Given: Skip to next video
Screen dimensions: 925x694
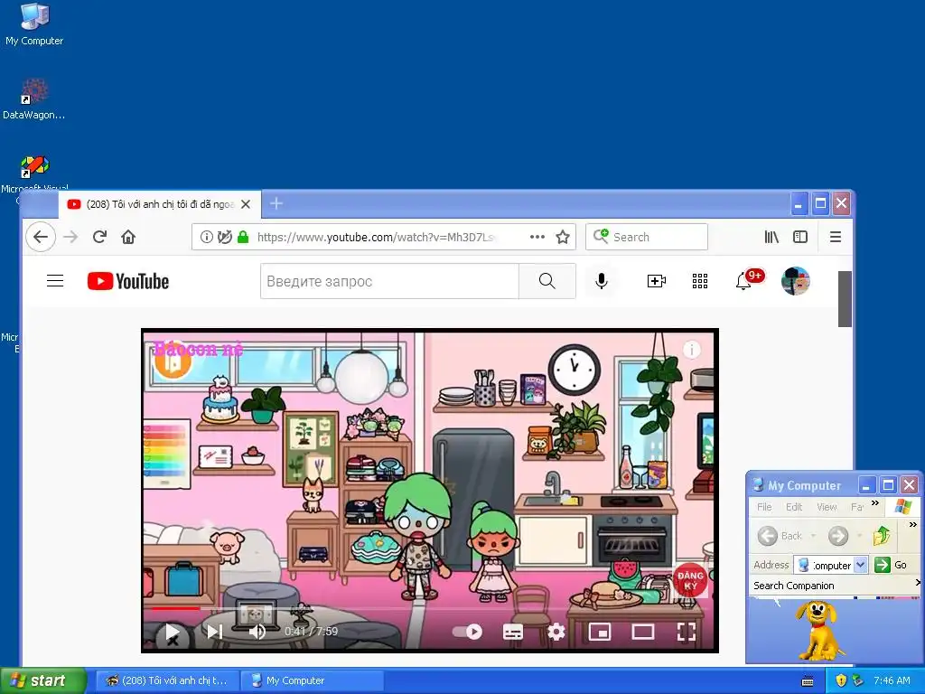Looking at the screenshot, I should pos(215,632).
